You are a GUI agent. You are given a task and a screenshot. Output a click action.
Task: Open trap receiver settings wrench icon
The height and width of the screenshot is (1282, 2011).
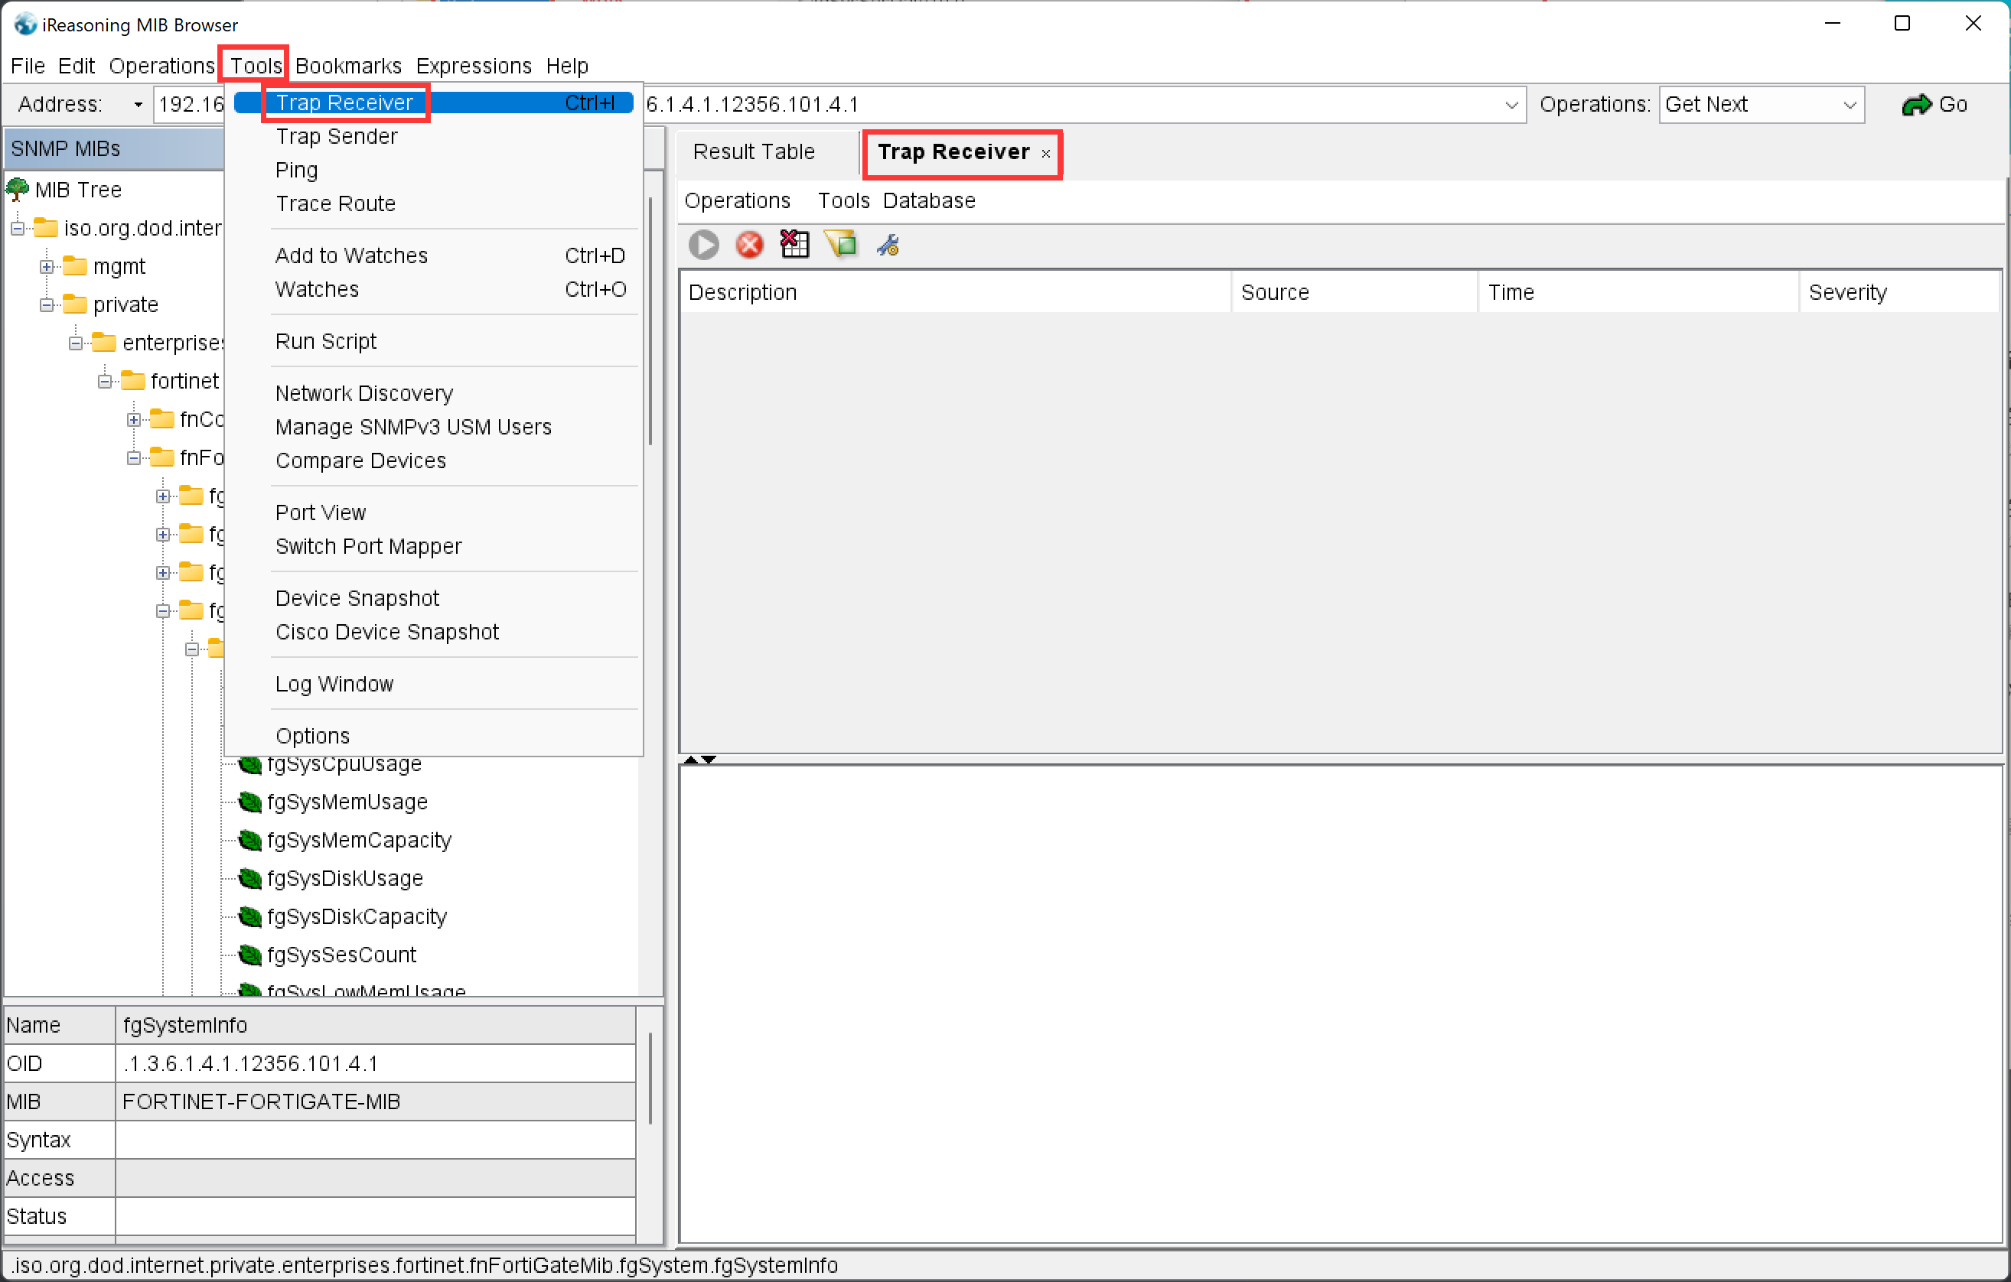tap(887, 245)
